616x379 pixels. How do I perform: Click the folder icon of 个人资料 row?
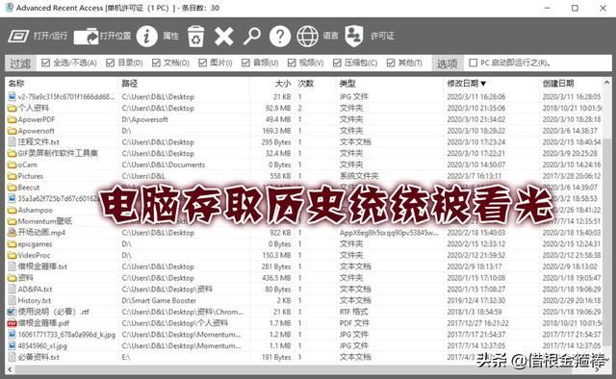tap(12, 108)
